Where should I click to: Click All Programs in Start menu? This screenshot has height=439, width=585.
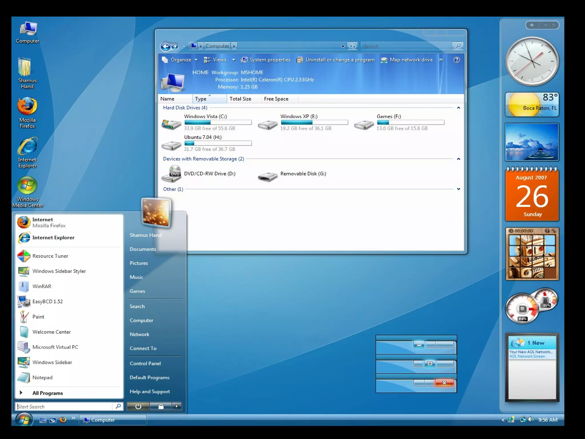(x=47, y=393)
